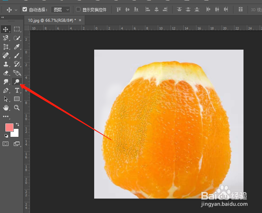Close the 10.jpg document tab
This screenshot has height=213, width=262.
80,20
